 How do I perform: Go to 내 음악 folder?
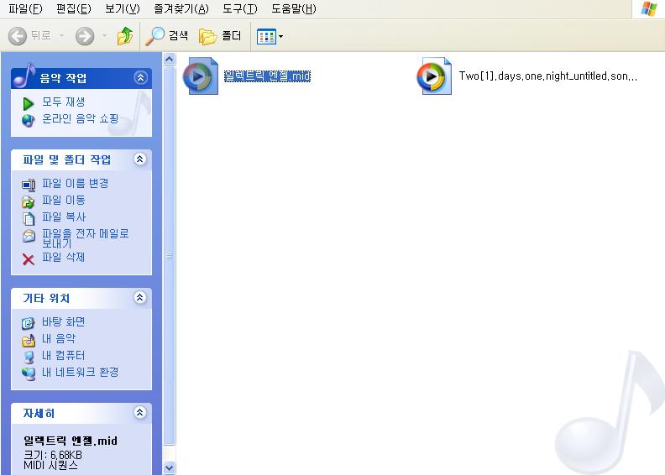(59, 338)
